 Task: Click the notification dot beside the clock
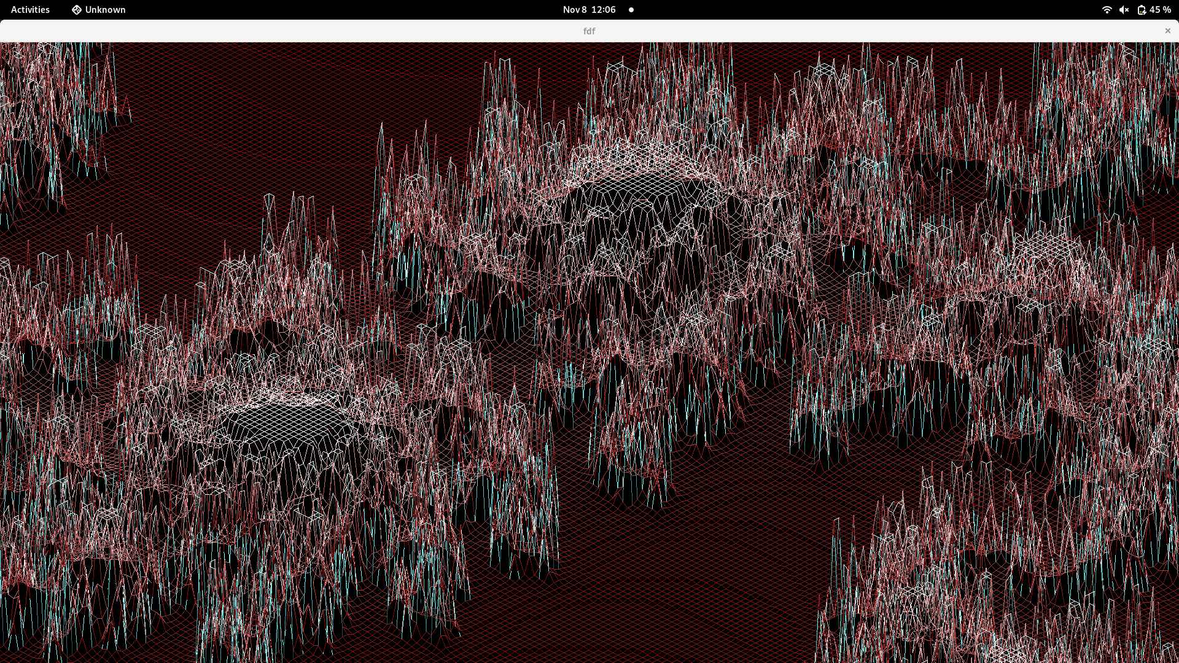(631, 10)
